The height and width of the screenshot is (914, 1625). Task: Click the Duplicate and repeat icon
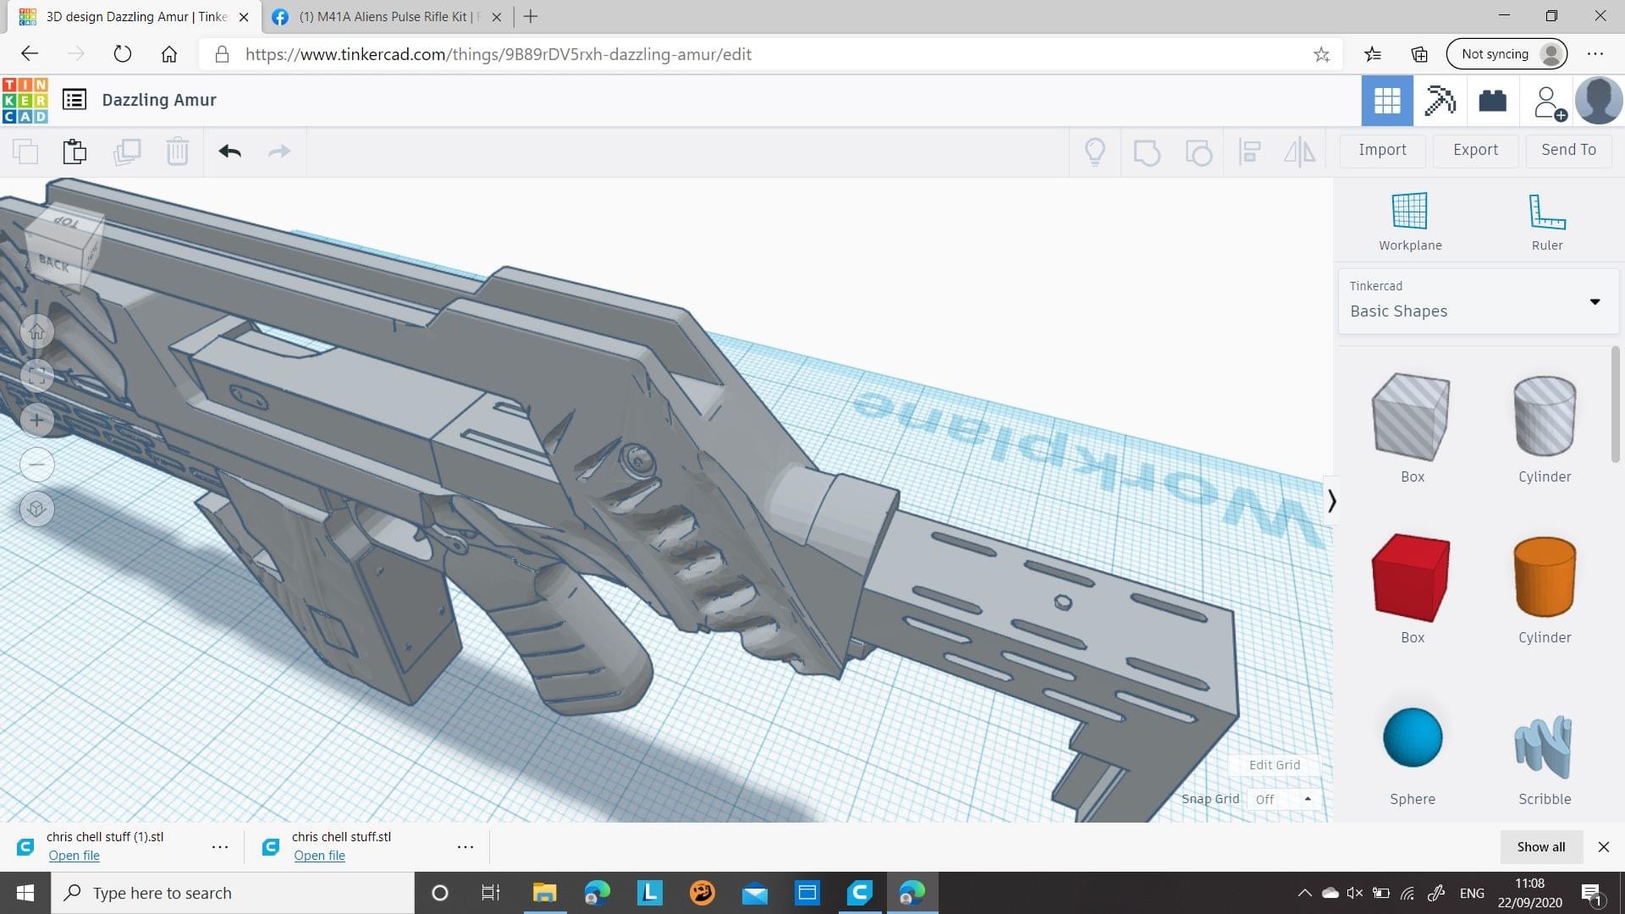[x=127, y=151]
